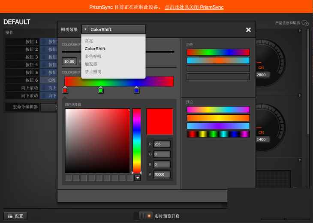This screenshot has width=313, height=223.
Task: Choose 禁止照明 to disable lighting
Action: click(x=93, y=72)
